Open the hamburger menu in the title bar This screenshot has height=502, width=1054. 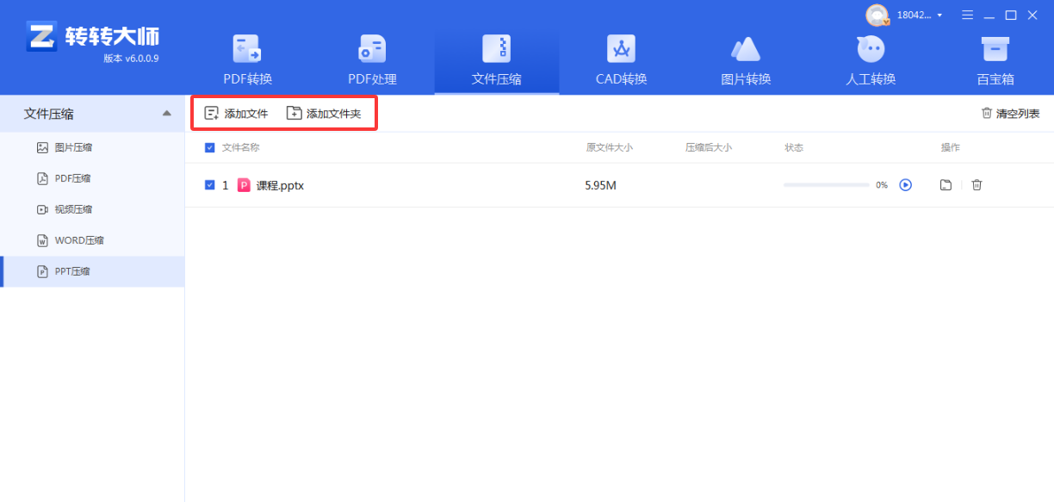[x=968, y=15]
